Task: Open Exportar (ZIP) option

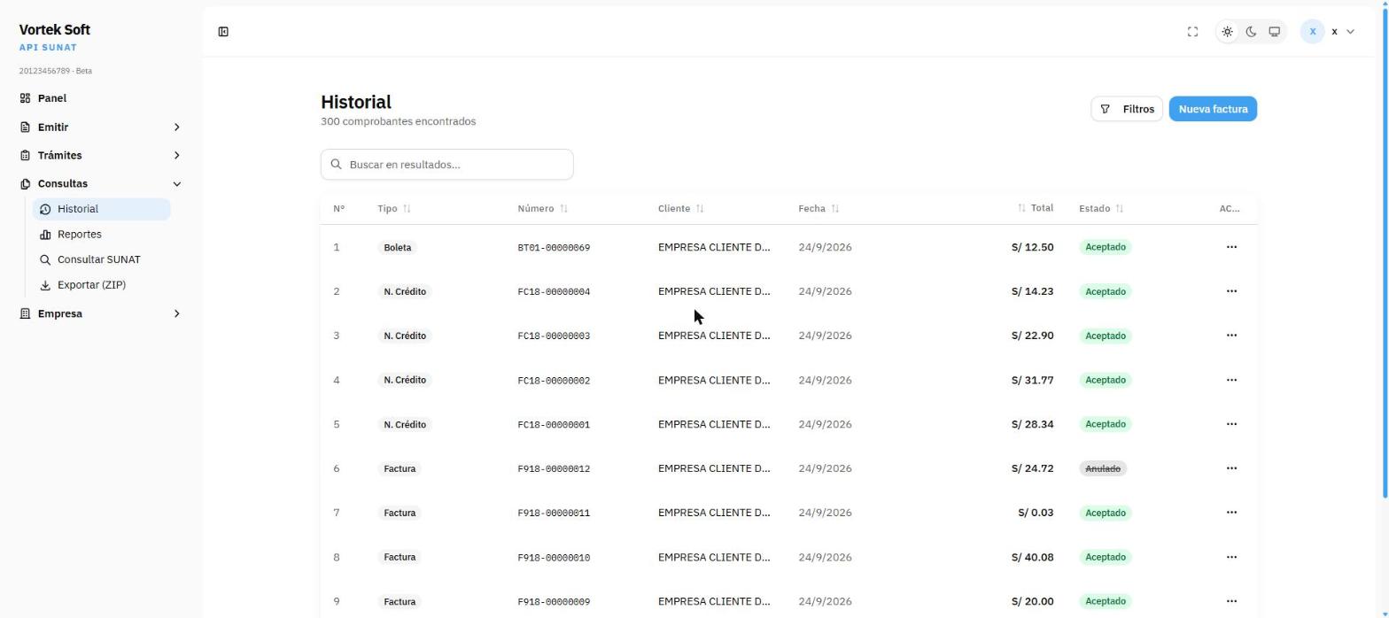Action: [101, 285]
